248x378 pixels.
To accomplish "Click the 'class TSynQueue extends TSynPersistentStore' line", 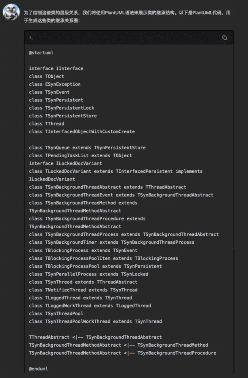I will 87,148.
